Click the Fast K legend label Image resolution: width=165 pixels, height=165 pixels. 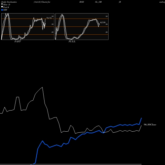click(x=6, y=7)
